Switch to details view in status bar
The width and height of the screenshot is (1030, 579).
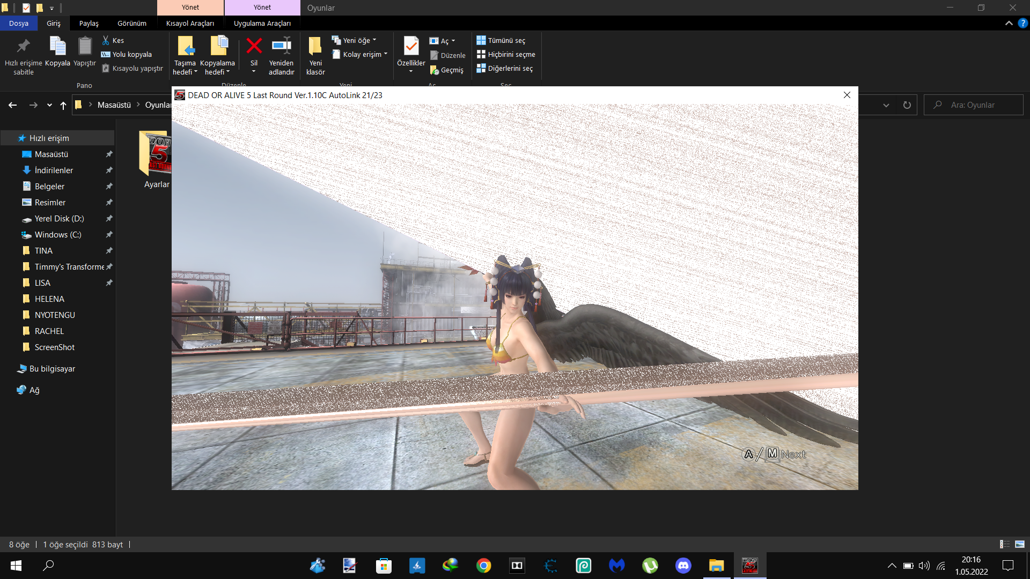click(x=1005, y=544)
